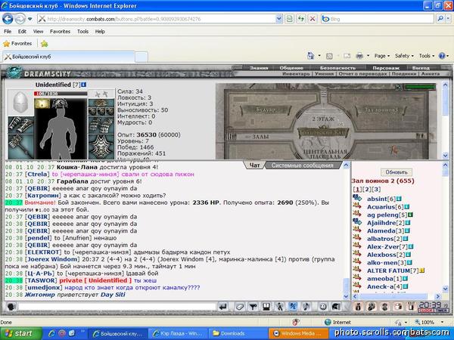
Task: Click the eraser icon to clear the chat
Action: pyautogui.click(x=239, y=307)
